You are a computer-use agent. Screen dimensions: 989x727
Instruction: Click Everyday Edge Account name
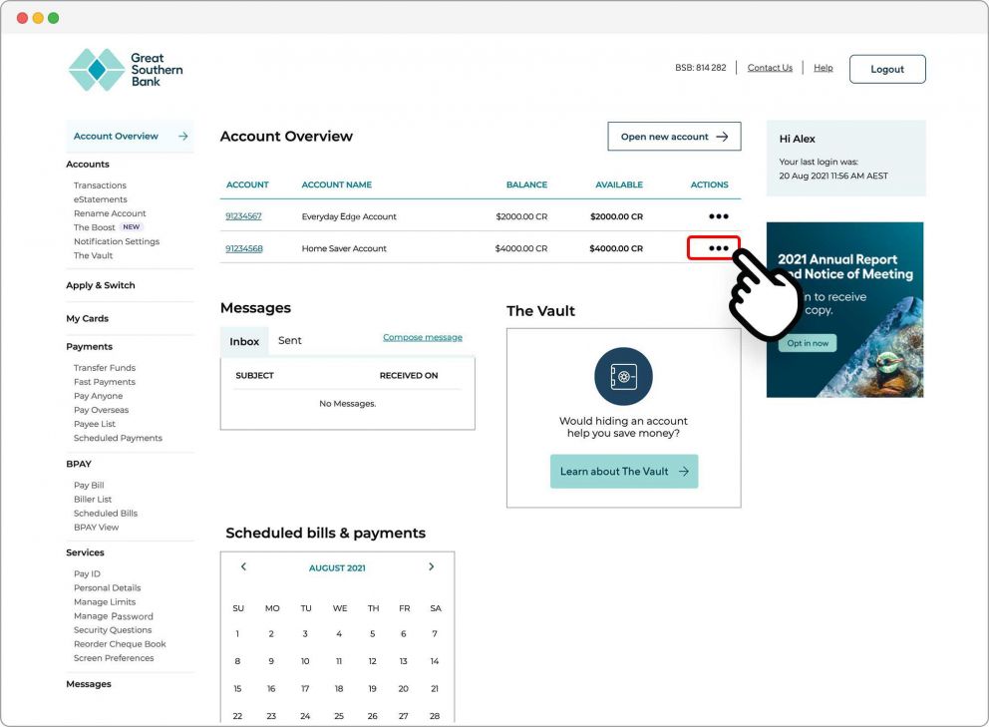click(349, 216)
